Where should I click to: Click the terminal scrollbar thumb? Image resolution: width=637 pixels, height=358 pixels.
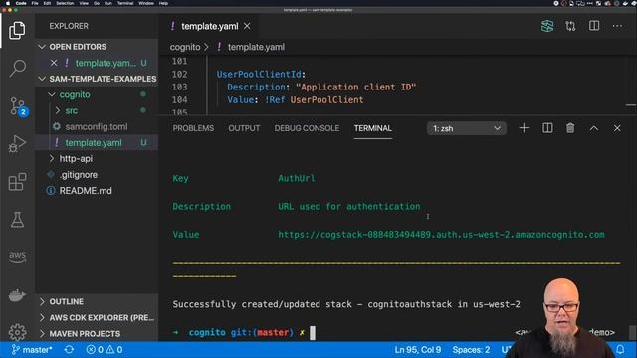(x=632, y=332)
